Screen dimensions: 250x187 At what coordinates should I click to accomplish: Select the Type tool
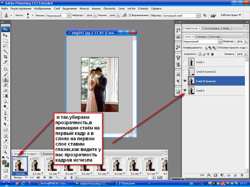[x=5, y=119]
